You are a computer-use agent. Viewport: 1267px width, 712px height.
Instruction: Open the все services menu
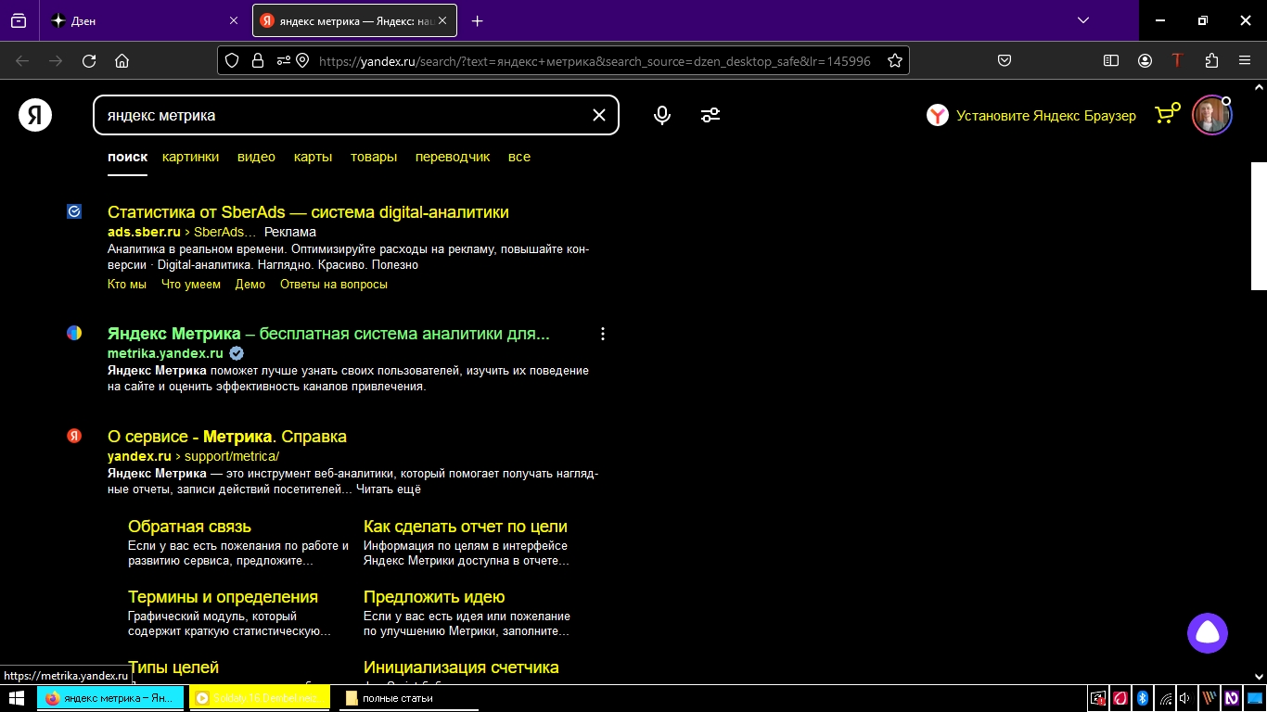519,157
